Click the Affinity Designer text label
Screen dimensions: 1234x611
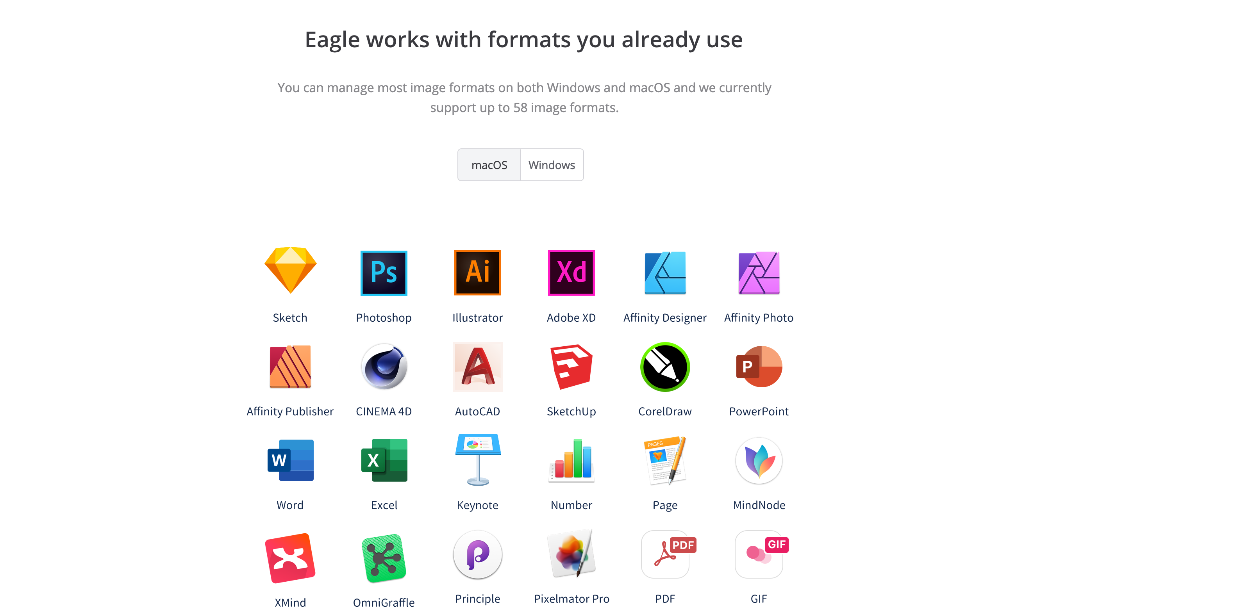[x=665, y=318]
